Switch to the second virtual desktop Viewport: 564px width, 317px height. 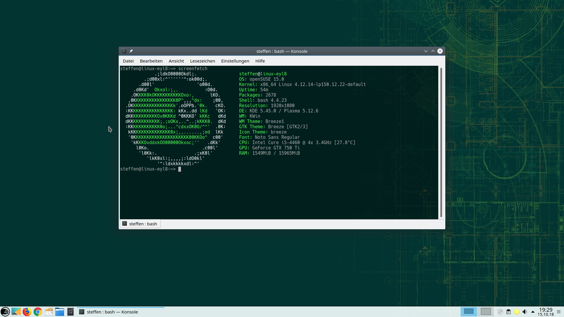pyautogui.click(x=486, y=311)
